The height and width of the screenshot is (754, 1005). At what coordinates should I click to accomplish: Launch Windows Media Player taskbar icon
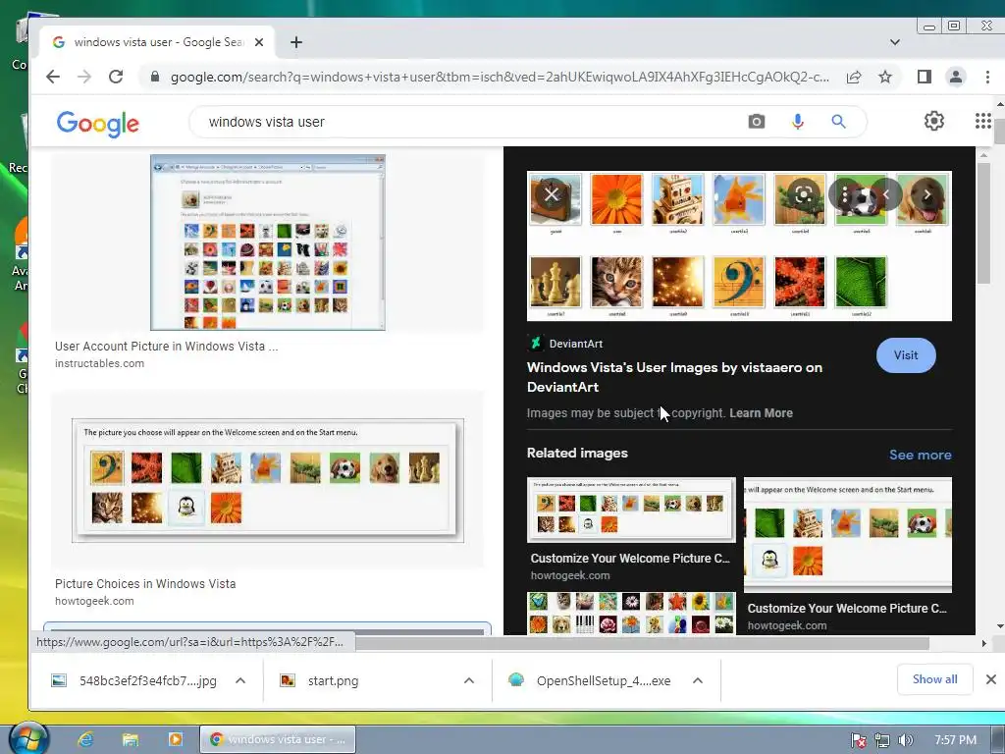175,739
